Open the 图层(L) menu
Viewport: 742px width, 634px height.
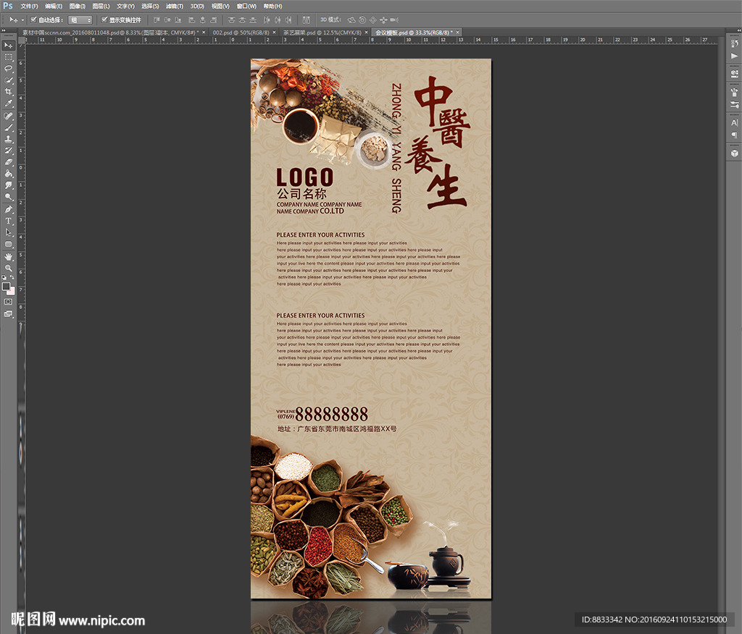click(101, 6)
